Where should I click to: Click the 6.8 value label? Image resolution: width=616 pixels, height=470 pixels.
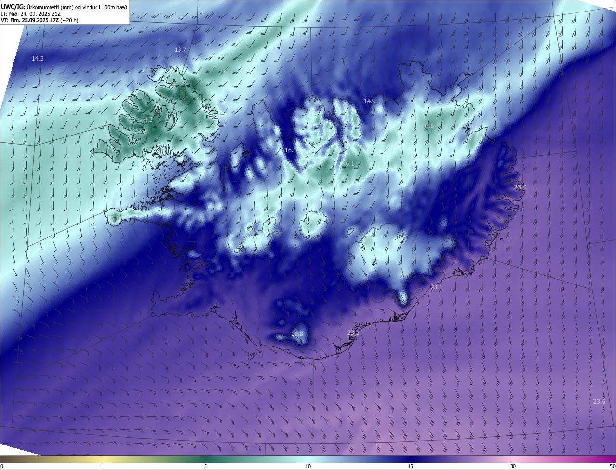tap(429, 126)
